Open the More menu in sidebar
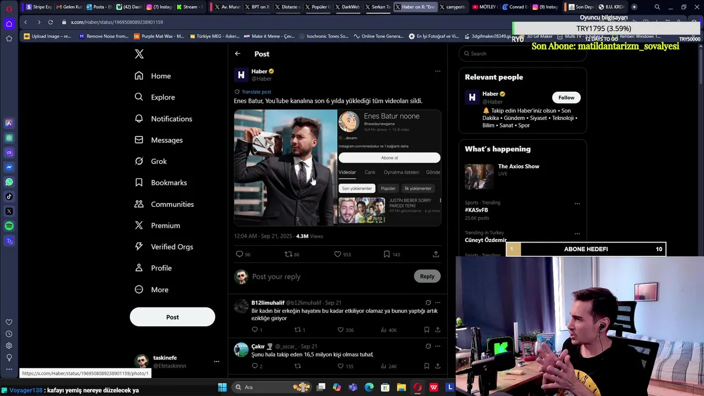The width and height of the screenshot is (704, 396). pyautogui.click(x=151, y=290)
